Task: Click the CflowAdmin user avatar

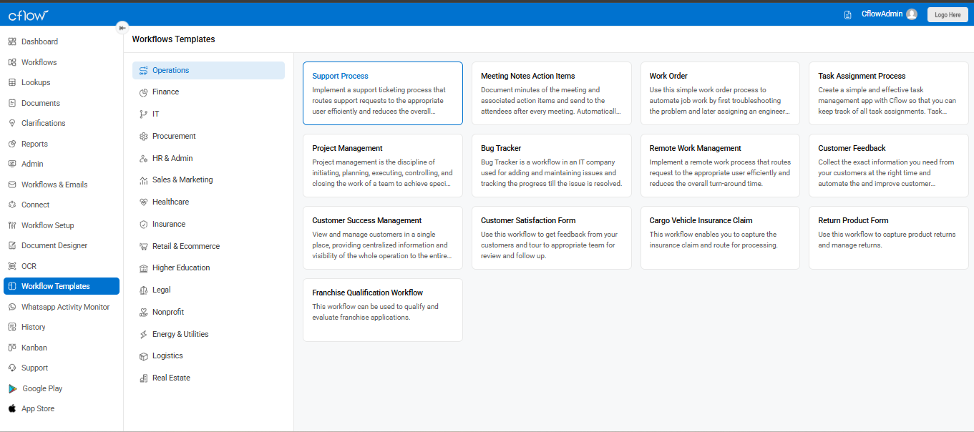Action: coord(911,14)
